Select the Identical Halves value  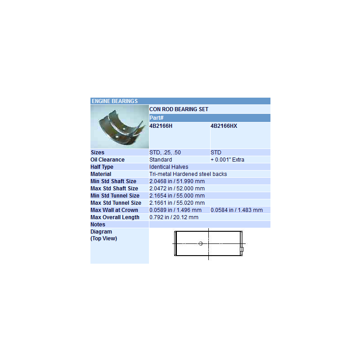pos(169,167)
